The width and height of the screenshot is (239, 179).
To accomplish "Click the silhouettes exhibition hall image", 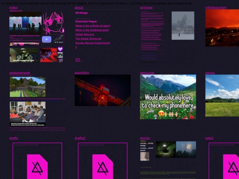I will pyautogui.click(x=25, y=23).
